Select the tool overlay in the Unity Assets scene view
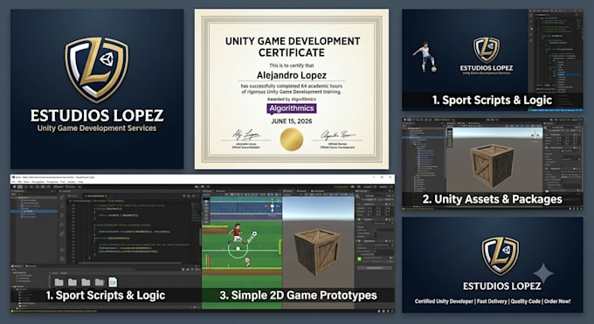Screen dimensions: 594x324 tap(450, 138)
